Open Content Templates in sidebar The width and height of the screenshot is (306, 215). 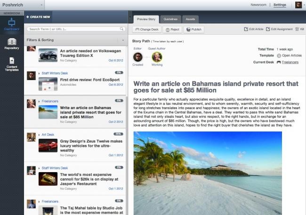(12, 64)
